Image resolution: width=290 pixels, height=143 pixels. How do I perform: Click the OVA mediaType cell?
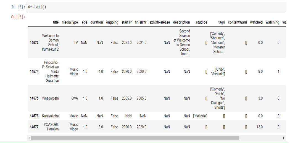click(x=75, y=98)
